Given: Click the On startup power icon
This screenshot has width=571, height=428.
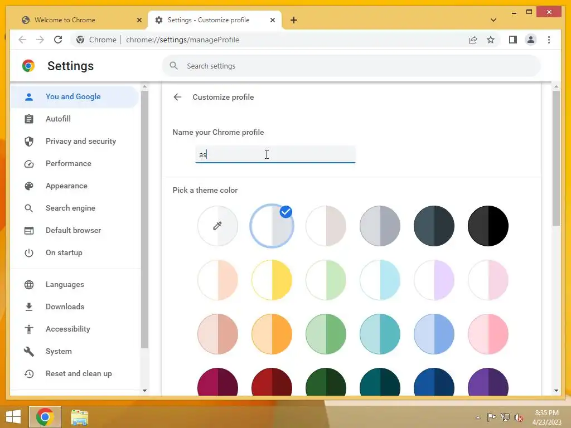Looking at the screenshot, I should 29,252.
